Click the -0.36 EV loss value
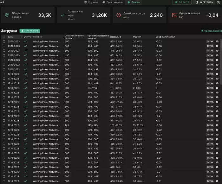 pos(159,125)
